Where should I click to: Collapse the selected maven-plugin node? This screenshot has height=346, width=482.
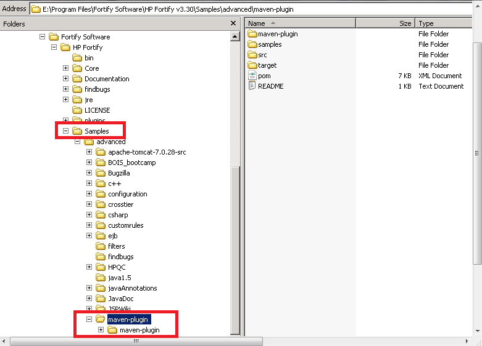pyautogui.click(x=89, y=320)
